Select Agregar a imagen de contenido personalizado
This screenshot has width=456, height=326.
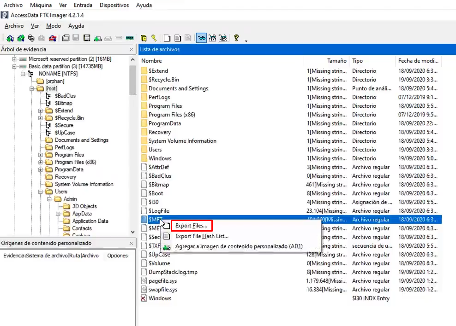coord(239,246)
